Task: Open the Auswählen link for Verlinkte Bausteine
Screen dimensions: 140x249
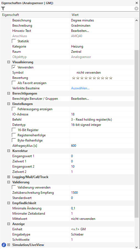Action: pos(80,88)
